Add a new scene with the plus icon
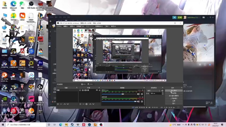The height and width of the screenshot is (127, 226). (x=58, y=104)
